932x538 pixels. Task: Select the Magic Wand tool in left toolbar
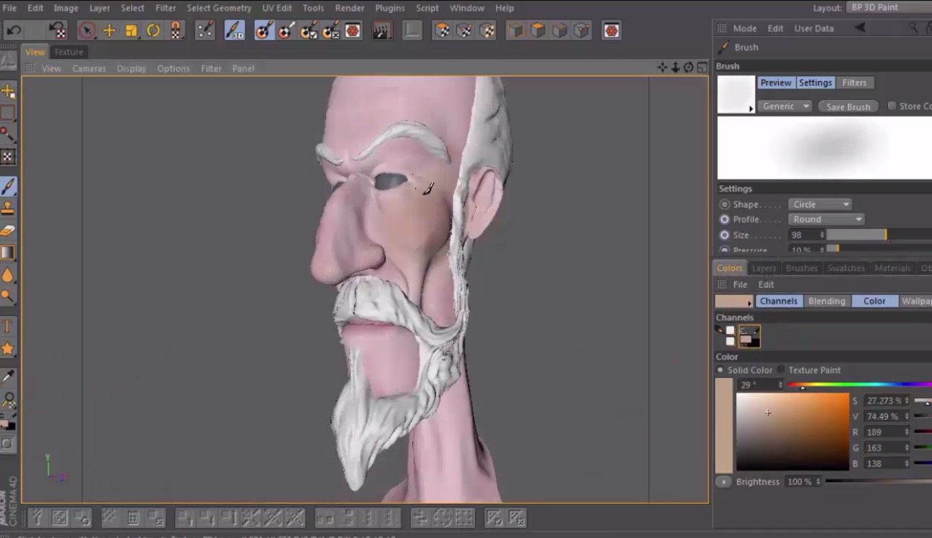point(8,134)
